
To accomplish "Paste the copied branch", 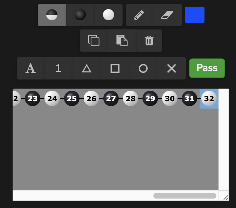I will (x=122, y=41).
